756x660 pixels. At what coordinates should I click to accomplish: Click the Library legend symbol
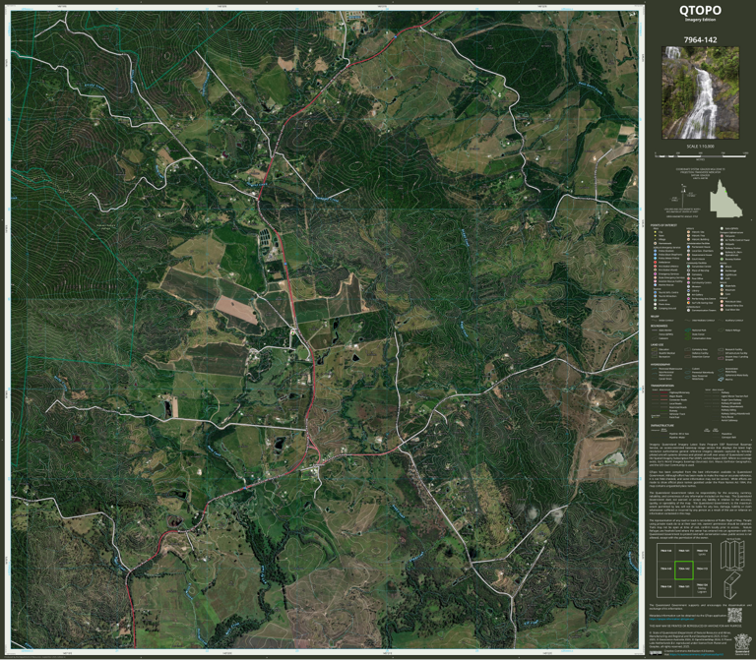688,290
